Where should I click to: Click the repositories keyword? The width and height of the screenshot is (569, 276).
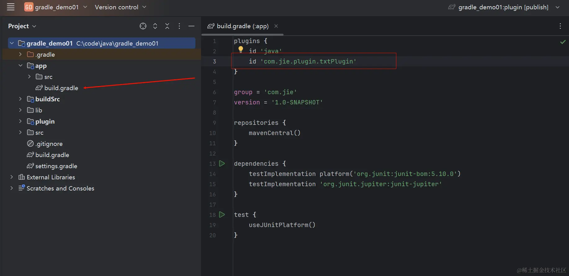pyautogui.click(x=256, y=123)
